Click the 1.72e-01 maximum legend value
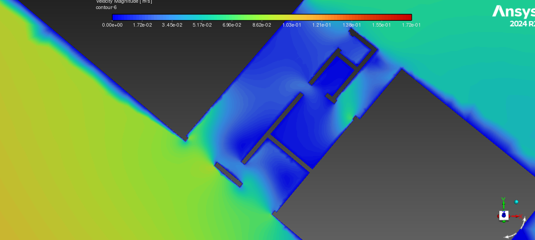 click(411, 25)
